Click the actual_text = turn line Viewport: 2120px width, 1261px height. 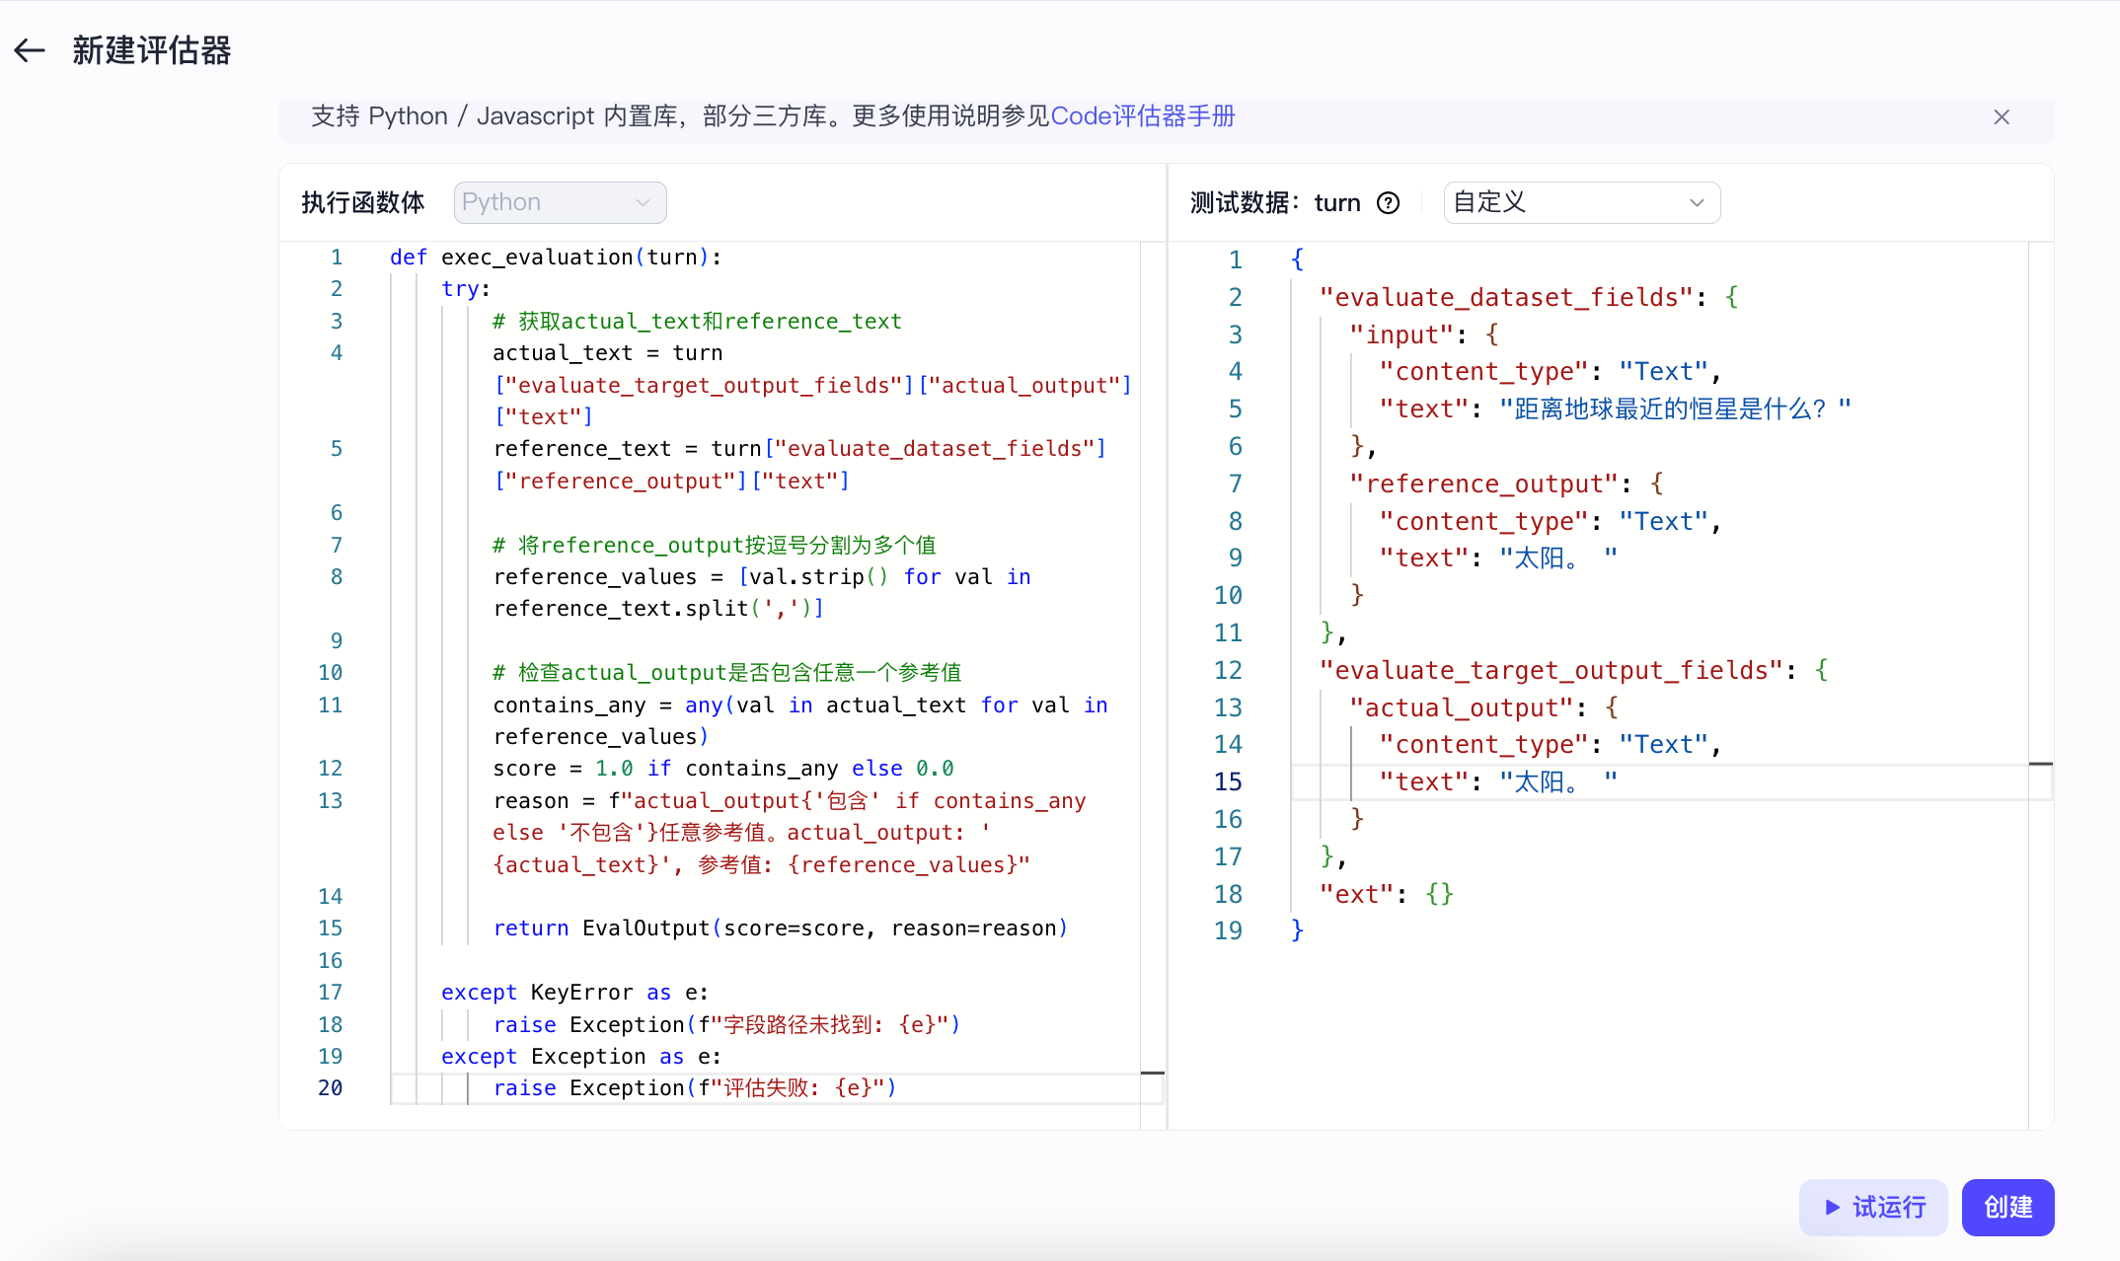(x=608, y=353)
